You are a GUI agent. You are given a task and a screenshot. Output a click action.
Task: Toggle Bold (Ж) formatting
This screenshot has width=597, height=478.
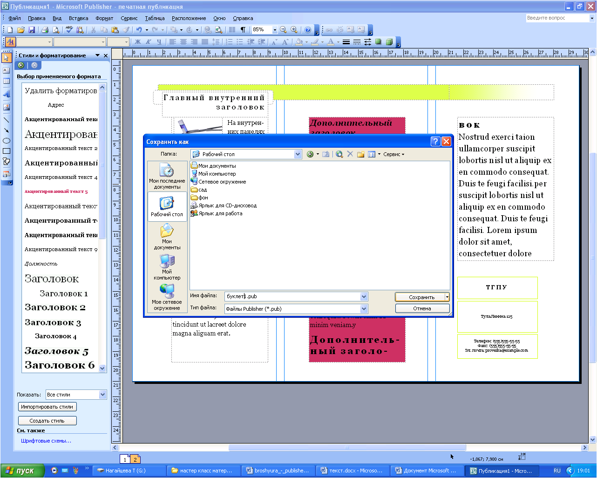[138, 42]
